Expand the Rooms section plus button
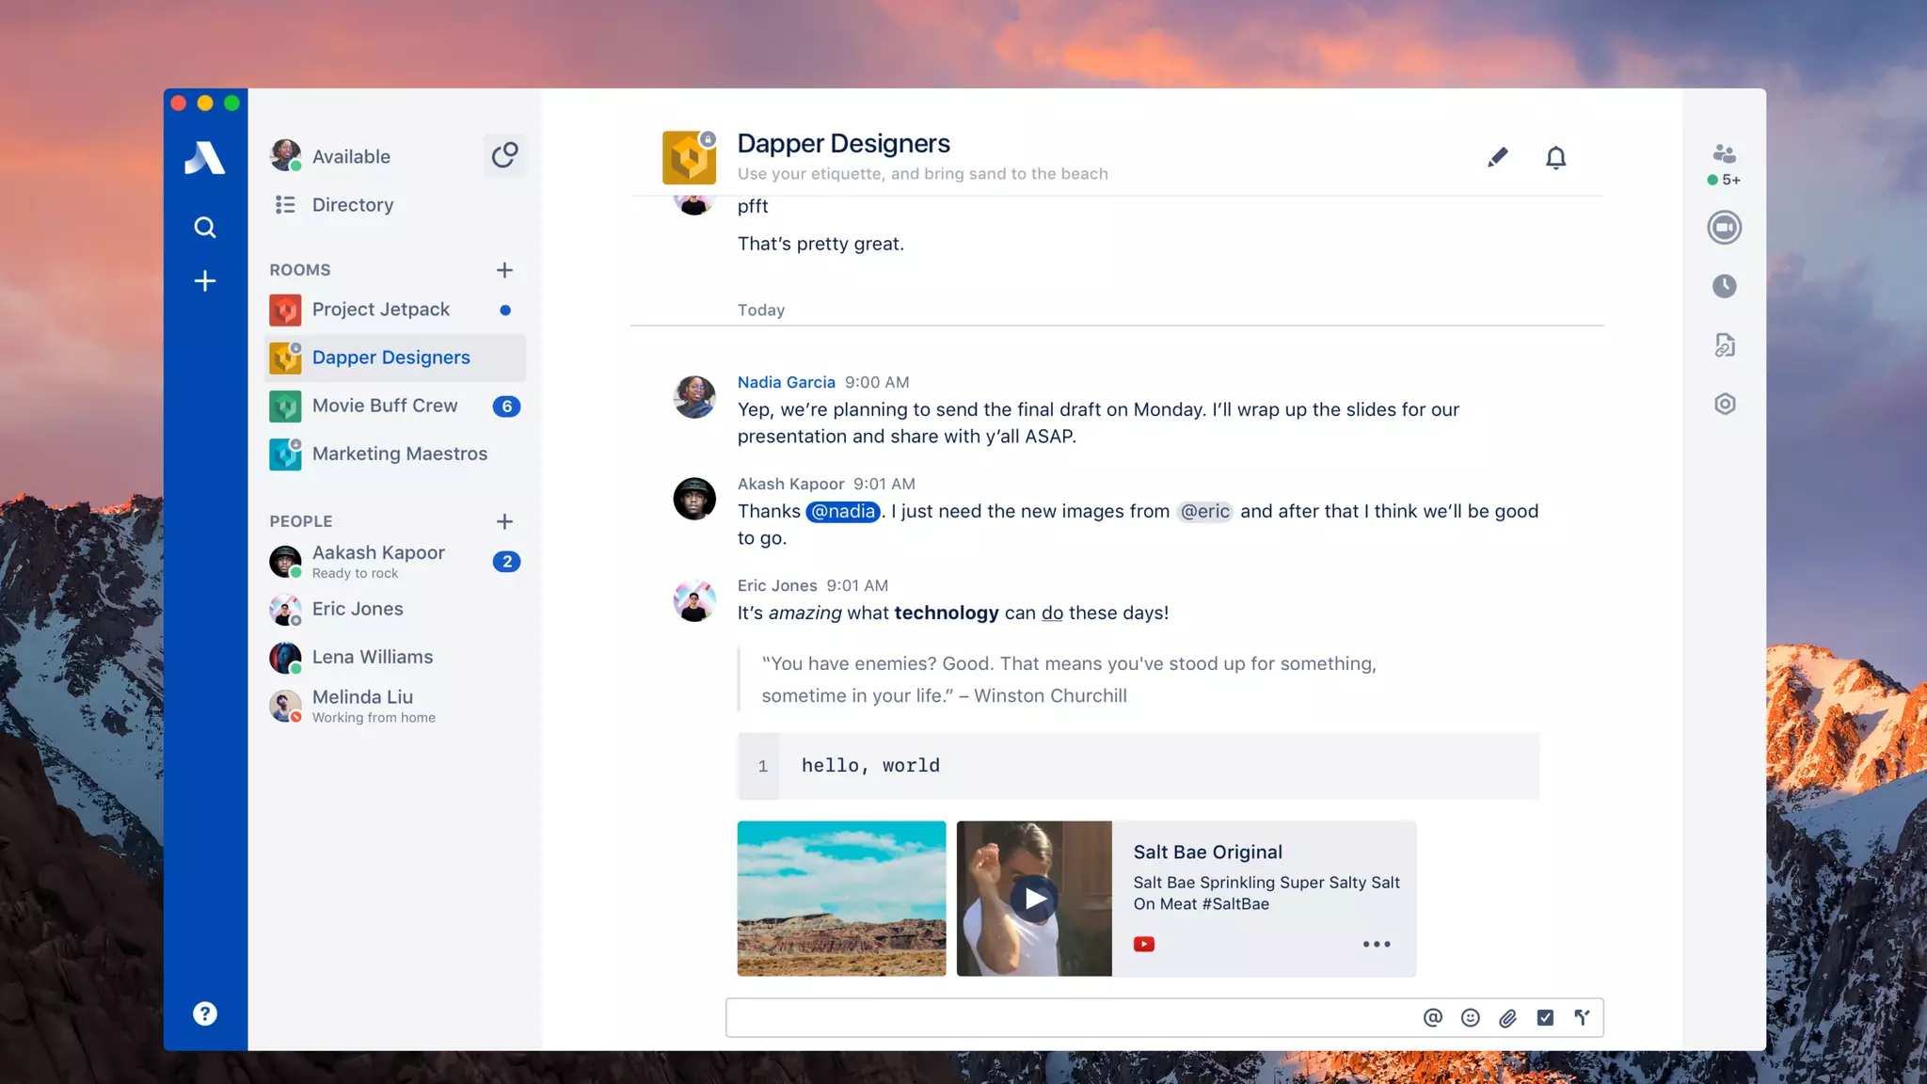Image resolution: width=1927 pixels, height=1084 pixels. [x=504, y=270]
